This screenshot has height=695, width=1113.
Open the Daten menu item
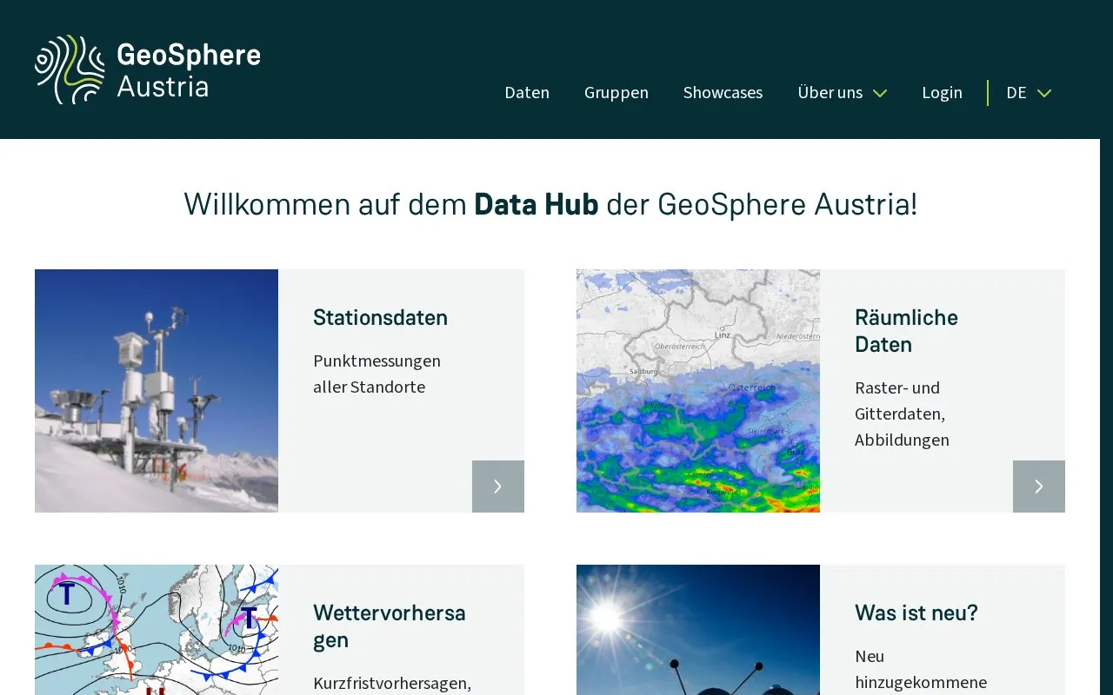pyautogui.click(x=527, y=92)
